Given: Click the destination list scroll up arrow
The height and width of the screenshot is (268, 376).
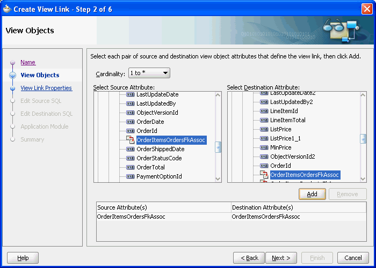Looking at the screenshot, I should pyautogui.click(x=363, y=95).
